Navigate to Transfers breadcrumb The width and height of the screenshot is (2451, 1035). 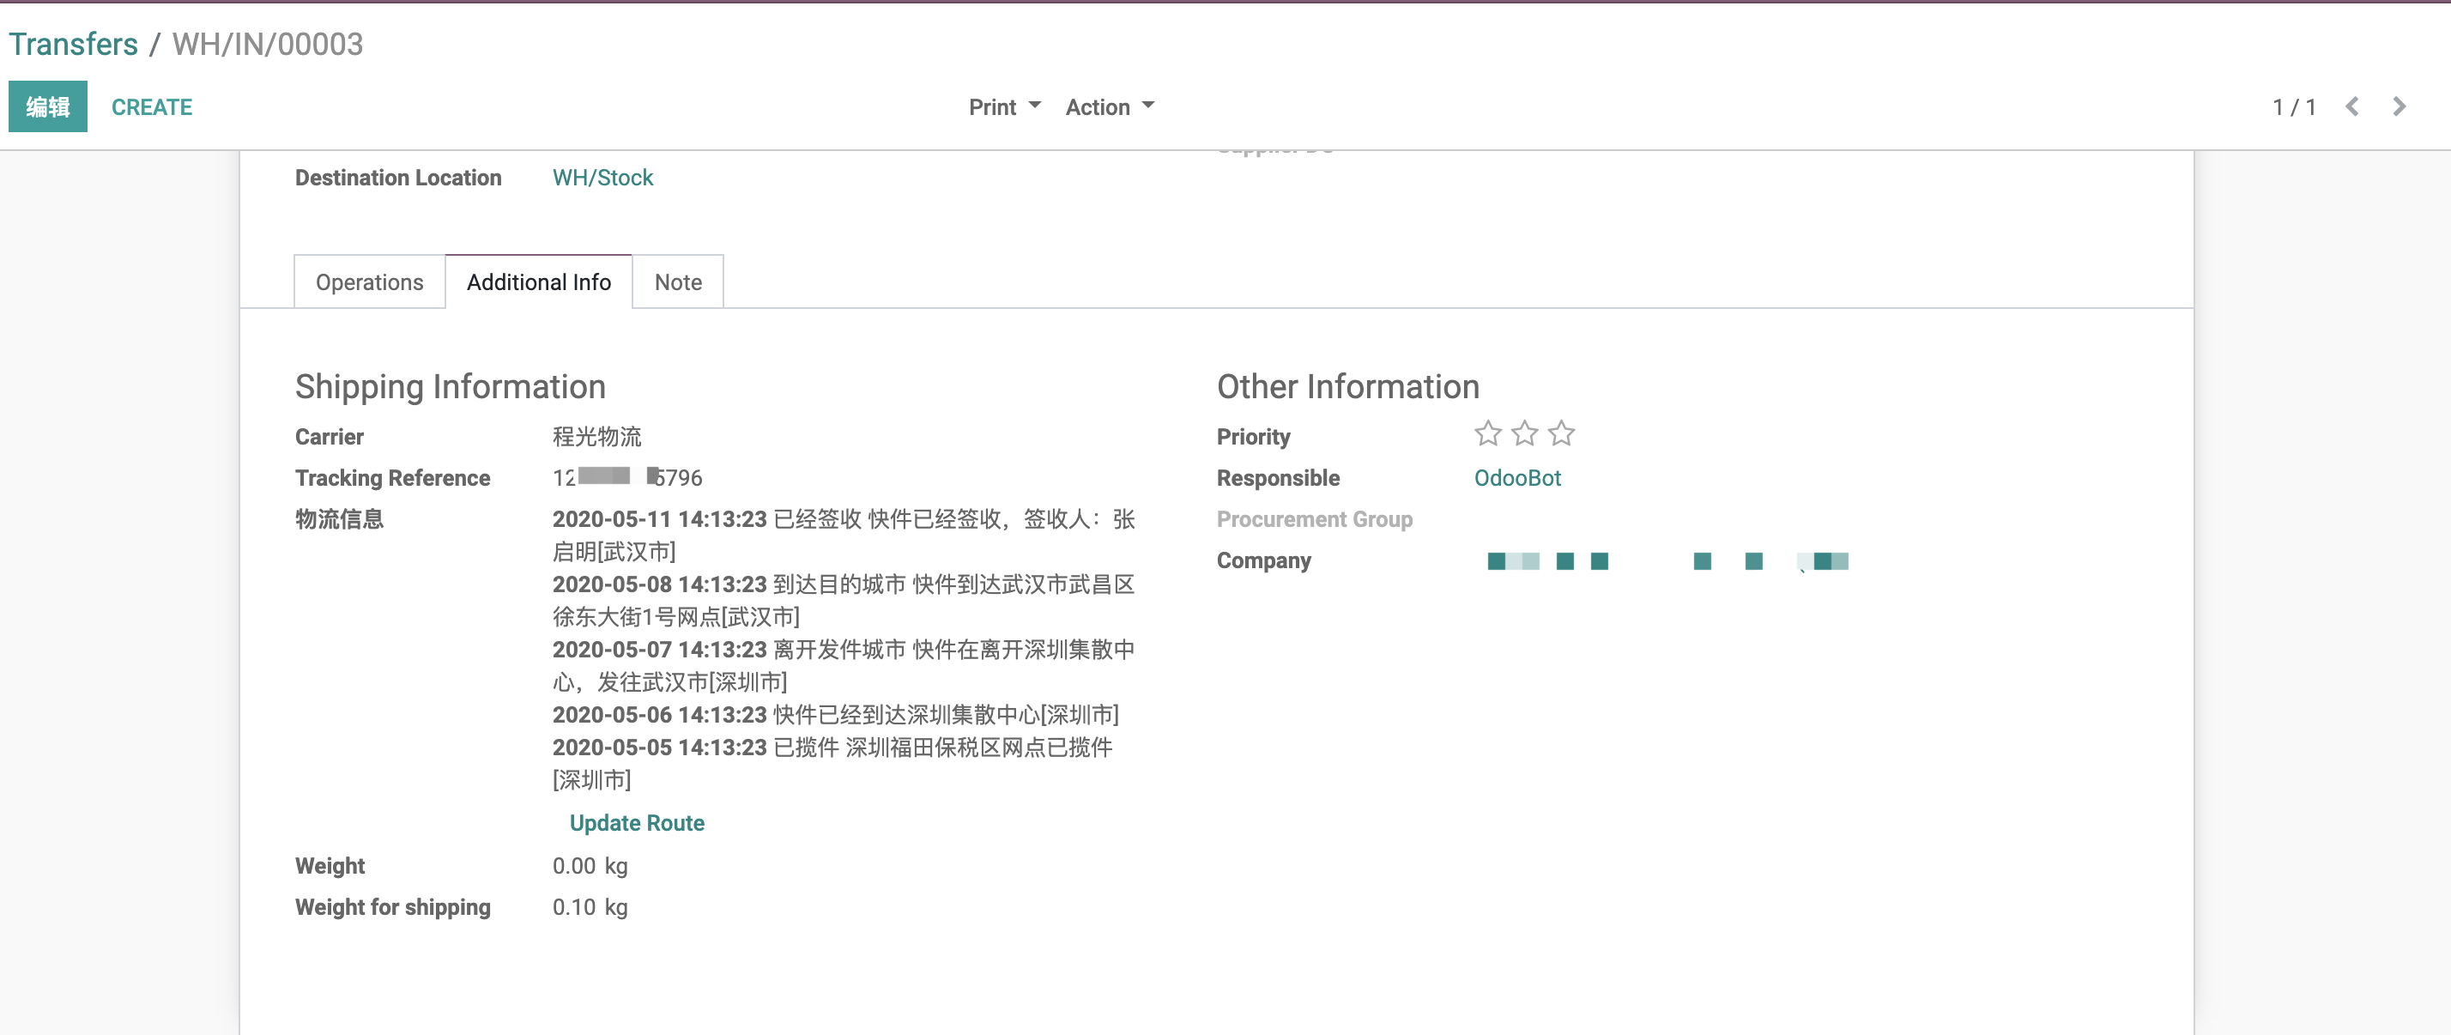tap(73, 44)
